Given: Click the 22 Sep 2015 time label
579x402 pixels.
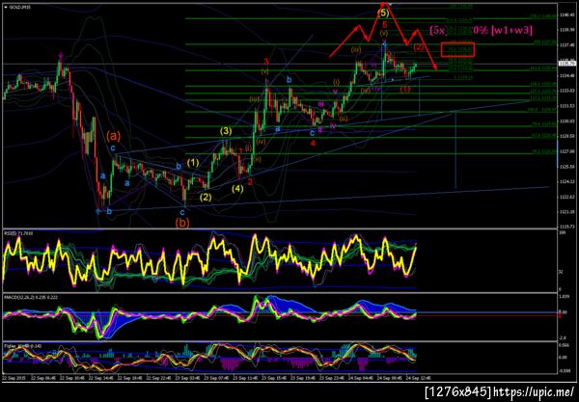Looking at the screenshot, I should point(13,378).
